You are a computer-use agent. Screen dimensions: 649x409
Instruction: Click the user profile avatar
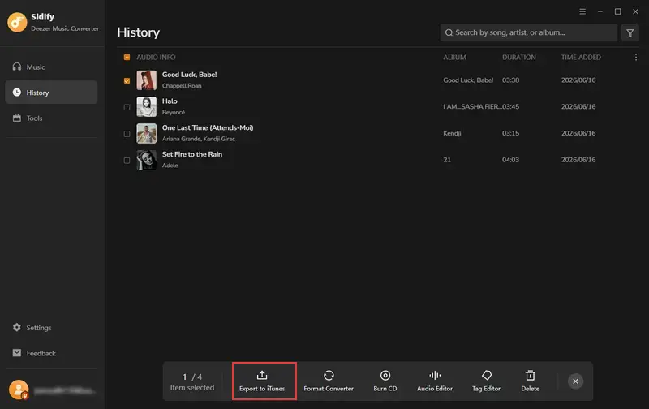coord(19,390)
